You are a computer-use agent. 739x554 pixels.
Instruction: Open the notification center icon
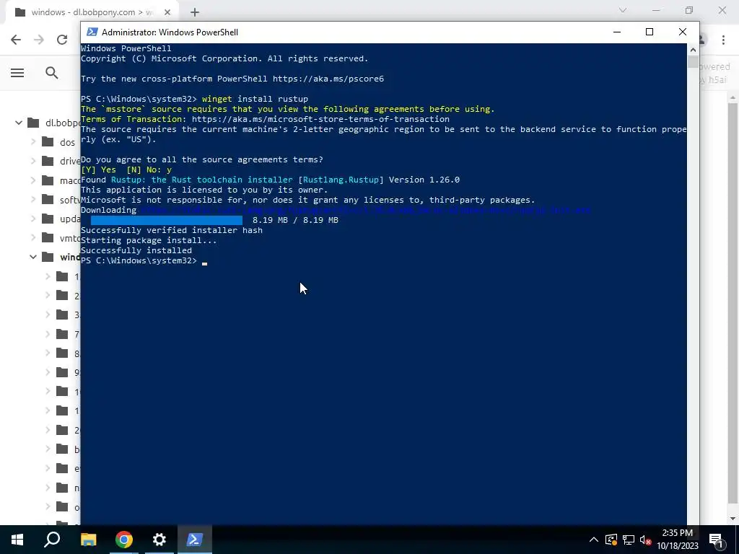716,540
